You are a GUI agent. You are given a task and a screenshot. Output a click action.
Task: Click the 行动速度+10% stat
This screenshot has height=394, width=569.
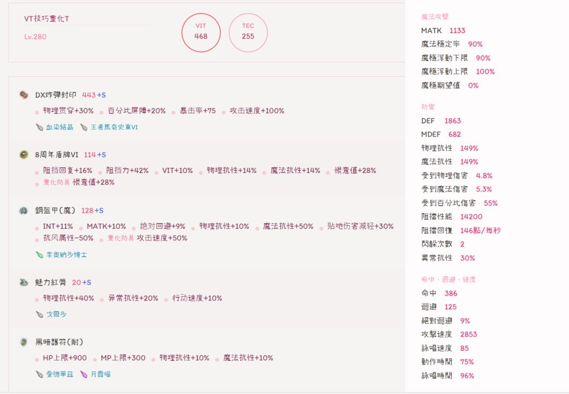tap(197, 298)
